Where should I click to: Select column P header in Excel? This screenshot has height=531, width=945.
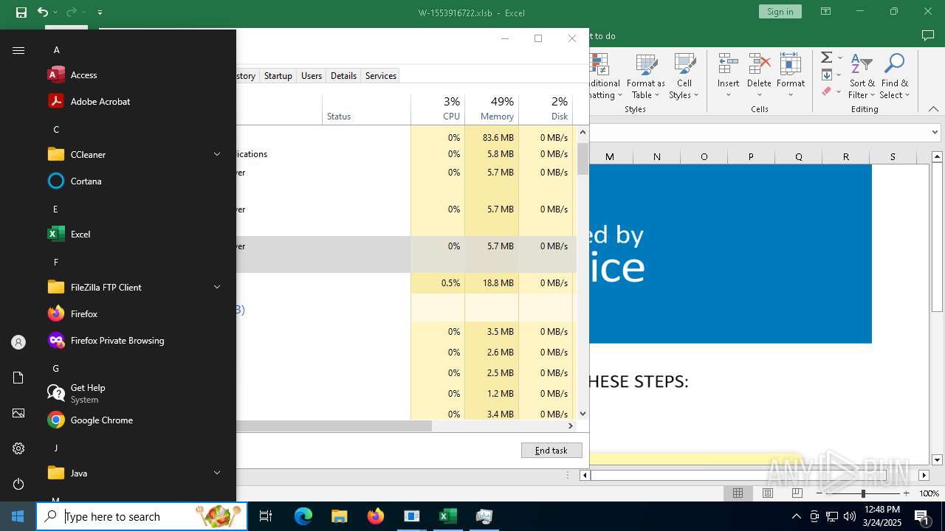click(x=751, y=156)
